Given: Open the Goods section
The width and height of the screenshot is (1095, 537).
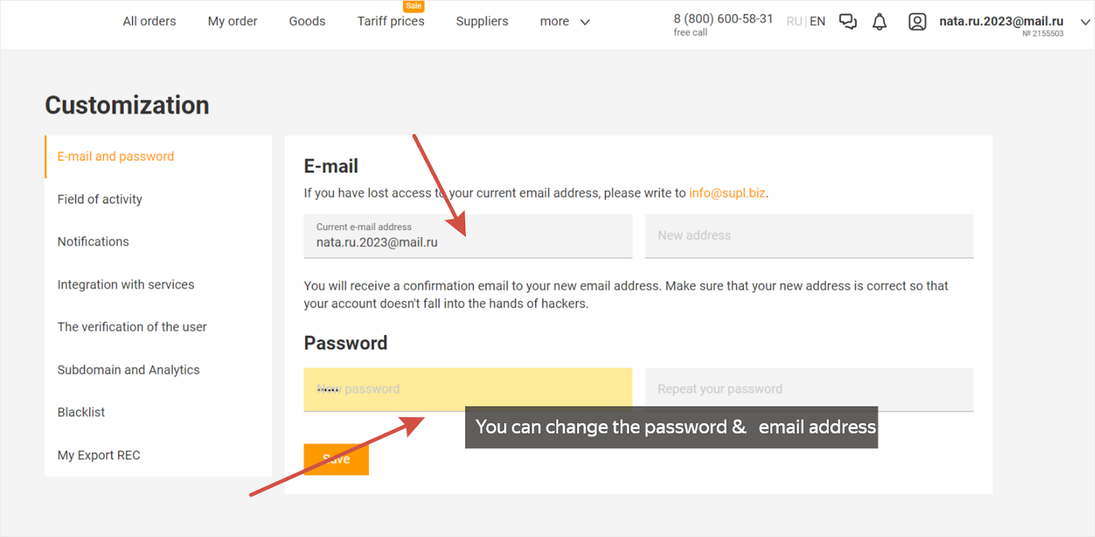Looking at the screenshot, I should point(307,22).
